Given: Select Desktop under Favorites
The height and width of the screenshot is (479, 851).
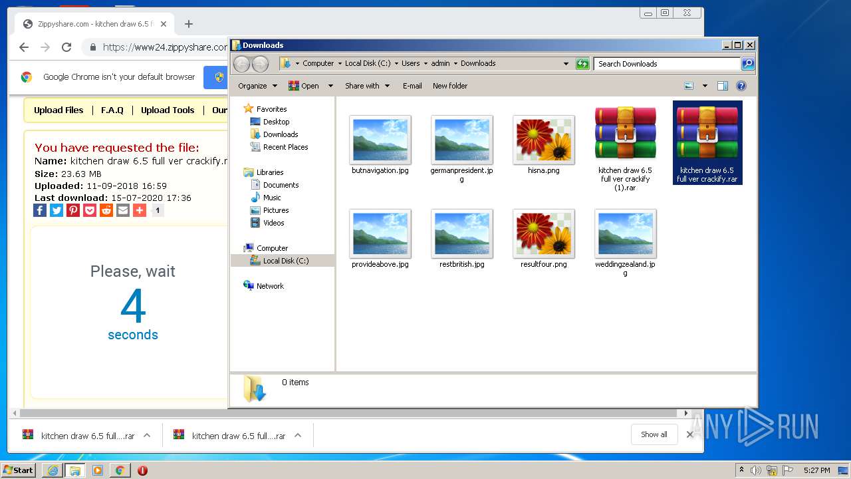Looking at the screenshot, I should click(276, 122).
